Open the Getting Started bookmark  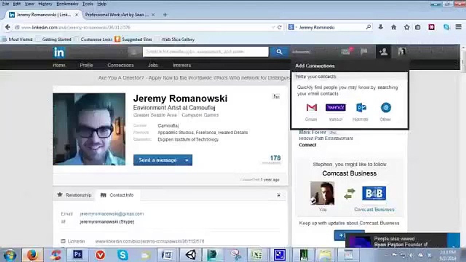coord(54,39)
